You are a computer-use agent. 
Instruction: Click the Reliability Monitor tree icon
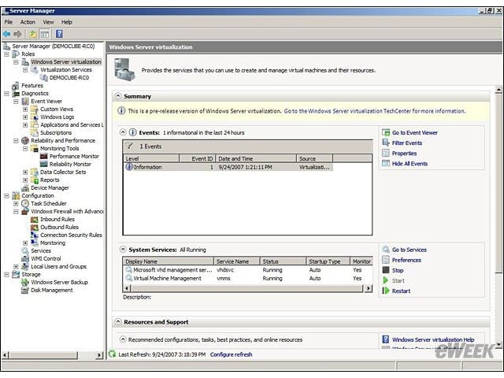(44, 164)
